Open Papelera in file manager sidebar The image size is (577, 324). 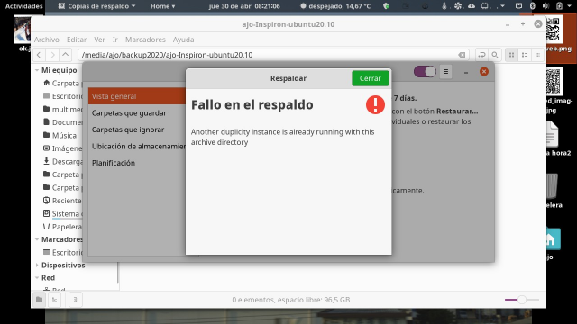click(x=62, y=227)
